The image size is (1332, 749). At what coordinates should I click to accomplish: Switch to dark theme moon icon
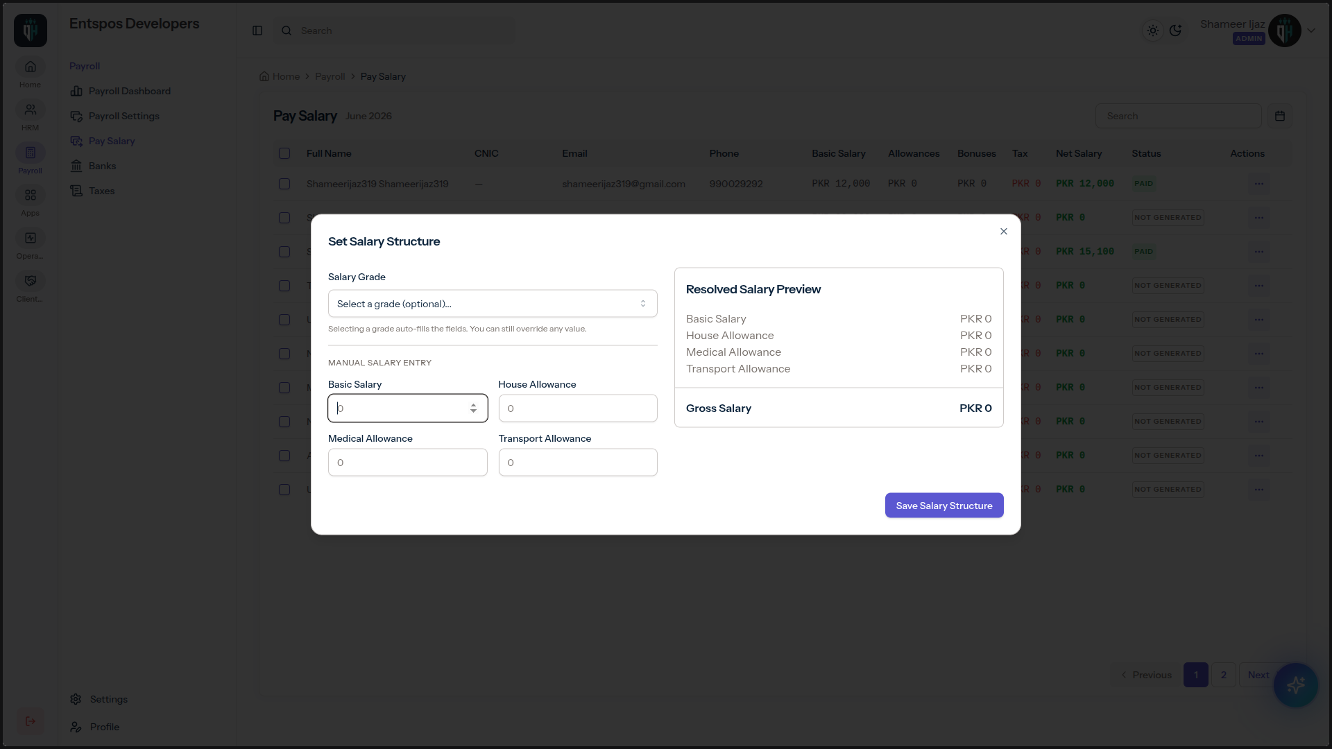[x=1175, y=31]
